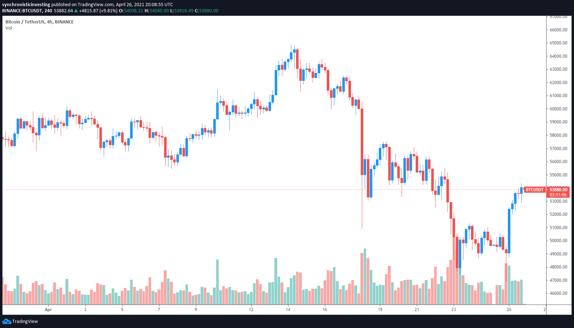
Task: Click the 26 date marker on axis
Action: pyautogui.click(x=509, y=309)
